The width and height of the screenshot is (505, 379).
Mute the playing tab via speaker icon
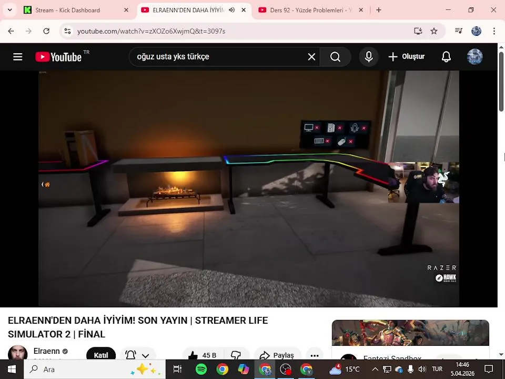click(231, 10)
